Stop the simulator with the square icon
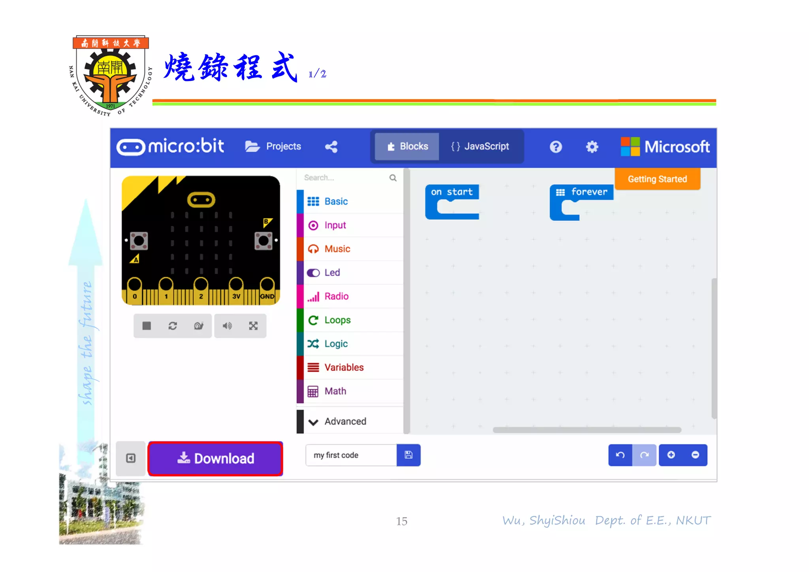809x572 pixels. pyautogui.click(x=147, y=326)
